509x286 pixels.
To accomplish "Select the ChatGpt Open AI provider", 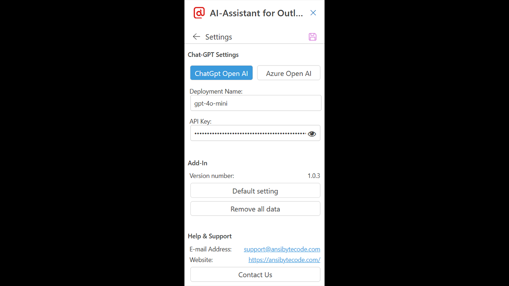I will 221,73.
